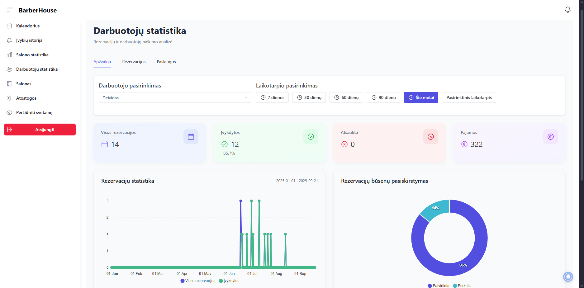Viewport: 584px width, 288px height.
Task: Open Pasirinktinis laikotarpis date range picker
Action: tap(469, 97)
